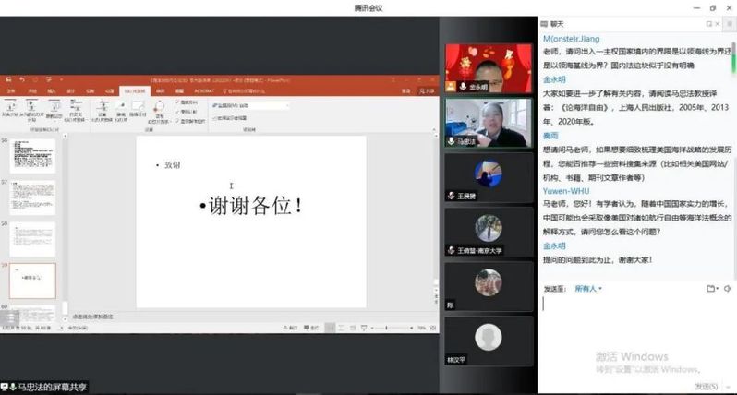
Task: Click the 共享 share button in PowerPoint
Action: click(x=428, y=91)
